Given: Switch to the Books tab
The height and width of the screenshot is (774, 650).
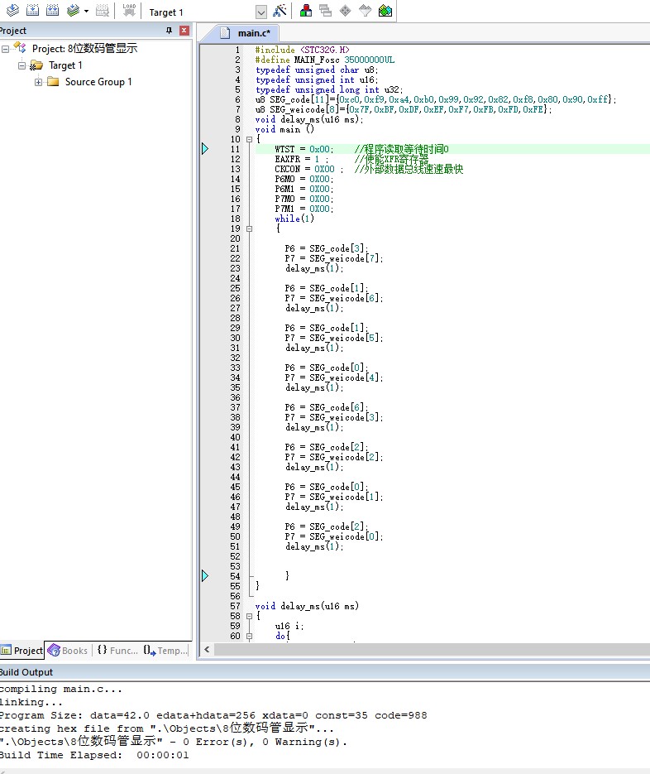Looking at the screenshot, I should (68, 651).
